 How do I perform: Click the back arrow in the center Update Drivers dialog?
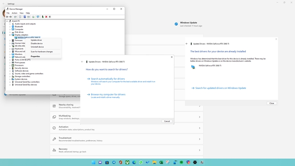pos(82,62)
